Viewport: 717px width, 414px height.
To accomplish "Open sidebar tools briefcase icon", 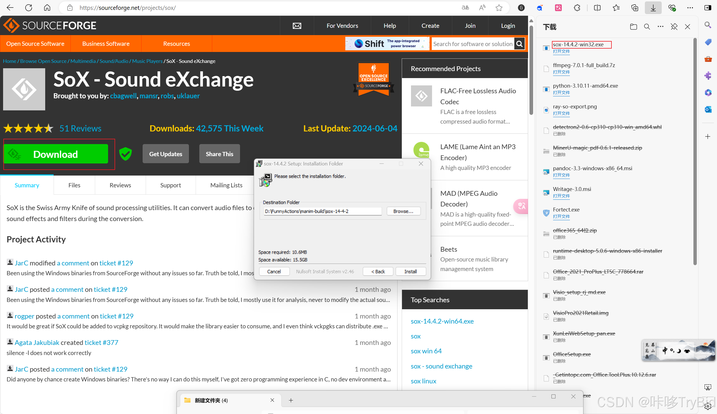I will pyautogui.click(x=708, y=59).
